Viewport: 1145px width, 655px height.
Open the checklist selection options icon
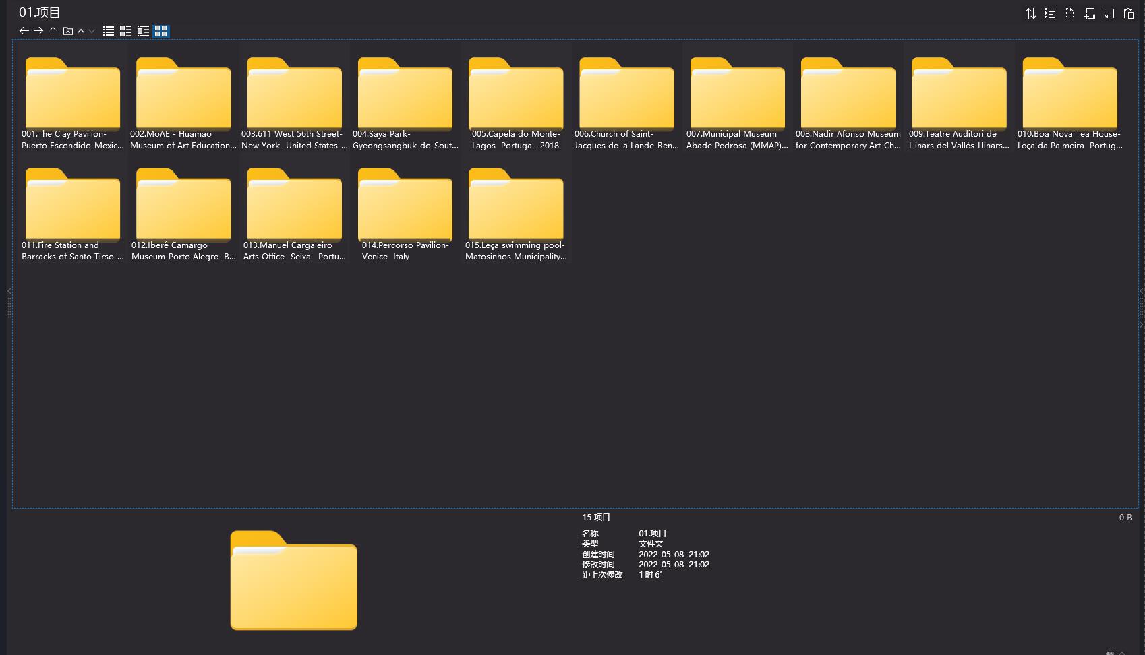1050,13
